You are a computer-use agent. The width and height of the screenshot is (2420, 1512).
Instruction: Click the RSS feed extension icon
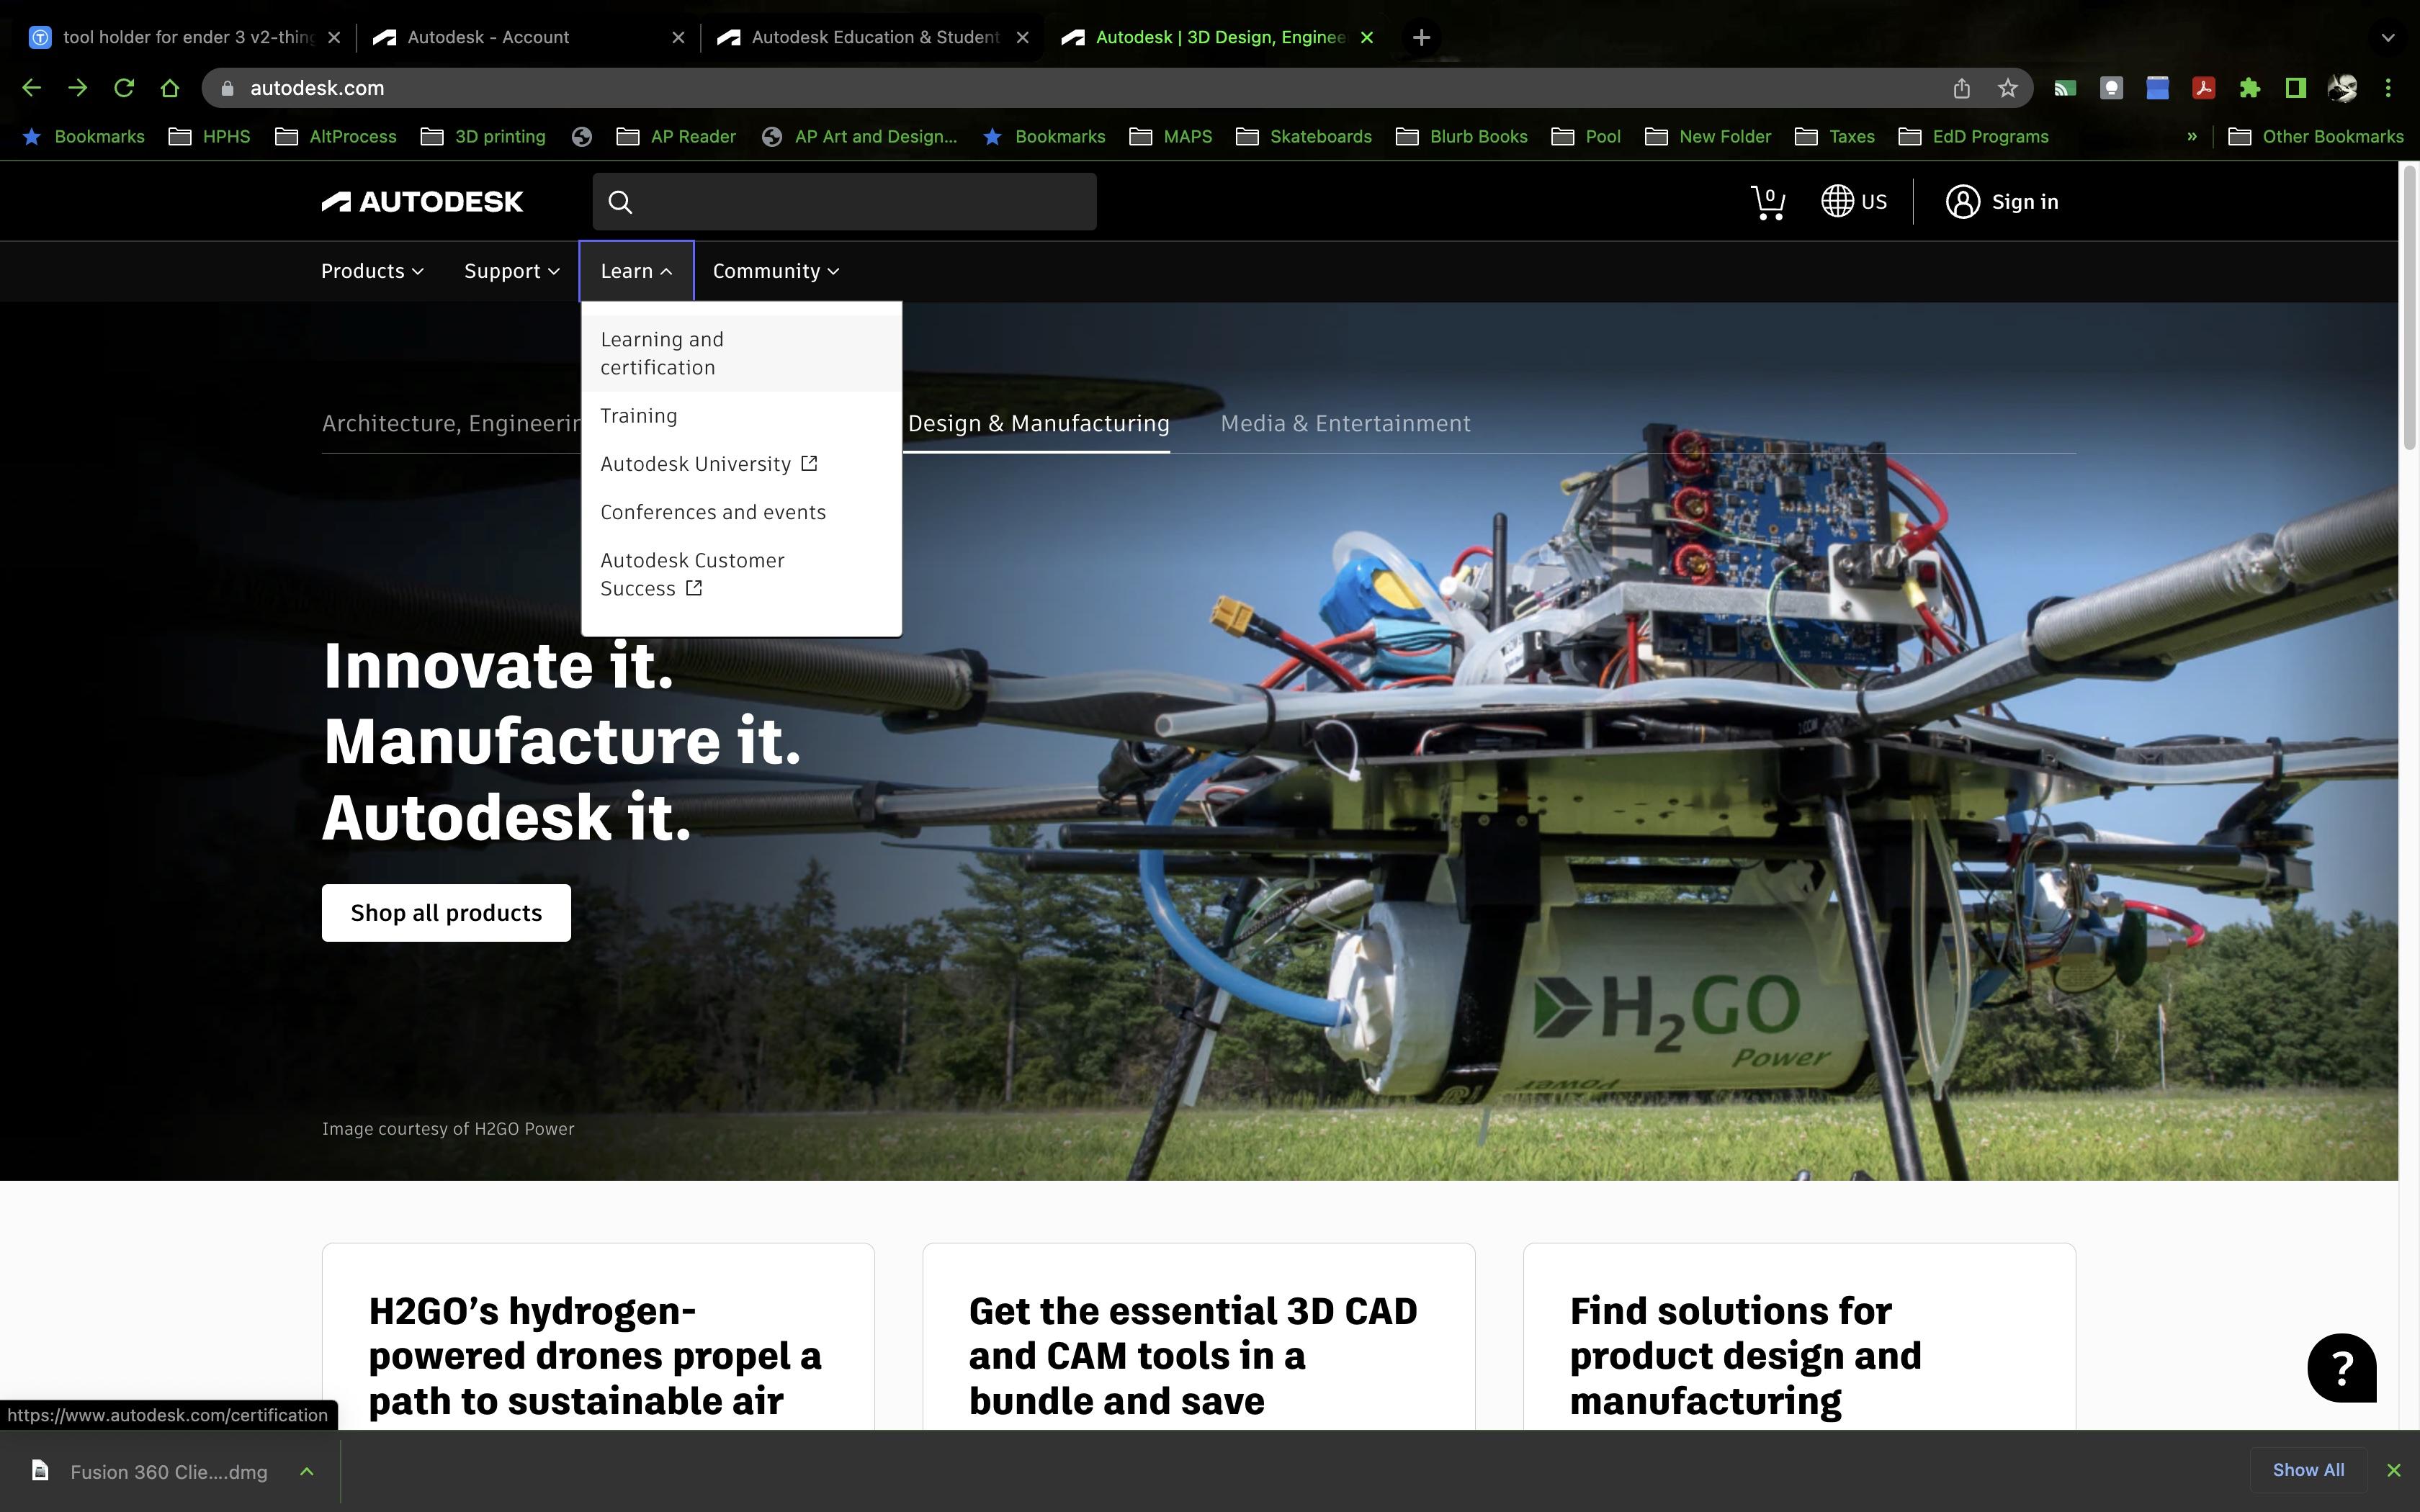point(2064,88)
